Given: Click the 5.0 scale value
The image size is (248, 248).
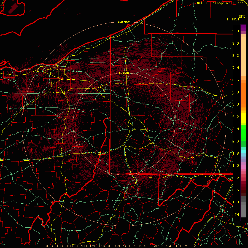Looking at the screenshot, I should (236, 104).
